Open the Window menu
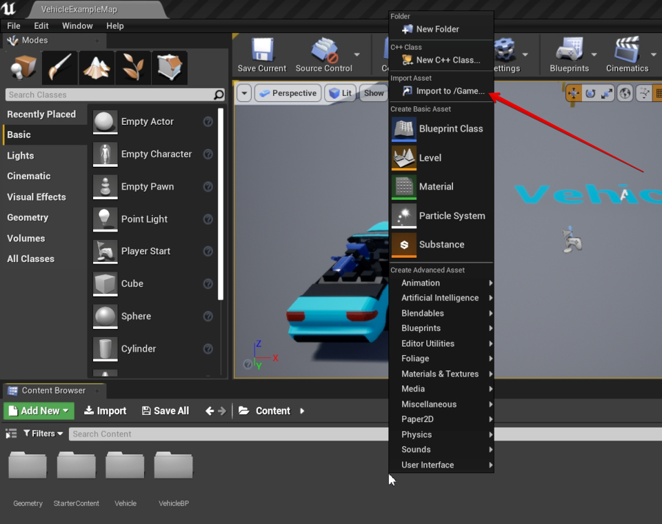Screen dimensions: 662x524 77,26
